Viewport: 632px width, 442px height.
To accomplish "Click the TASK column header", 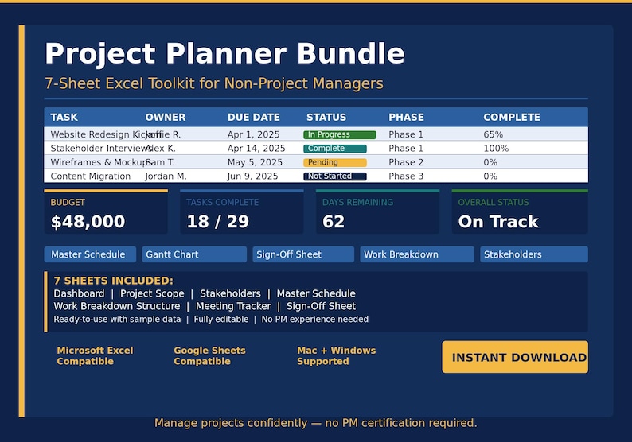I will click(x=64, y=117).
